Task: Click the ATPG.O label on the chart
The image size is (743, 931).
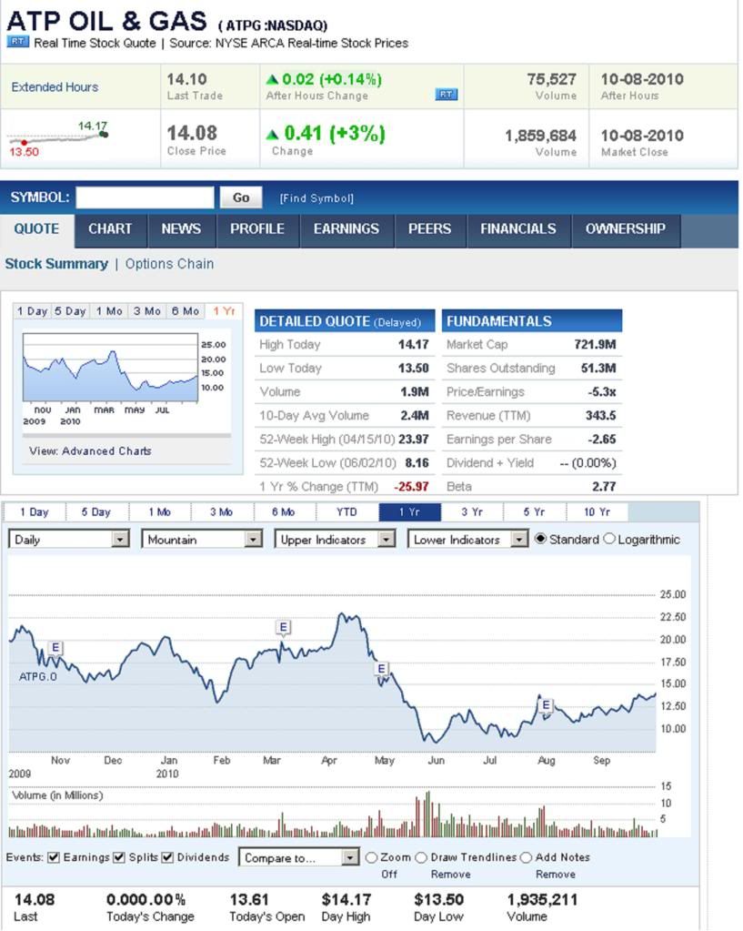Action: [x=38, y=676]
